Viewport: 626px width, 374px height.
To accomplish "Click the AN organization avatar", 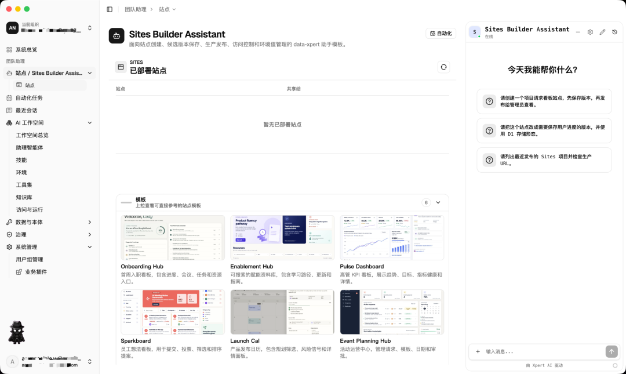I will coord(12,28).
